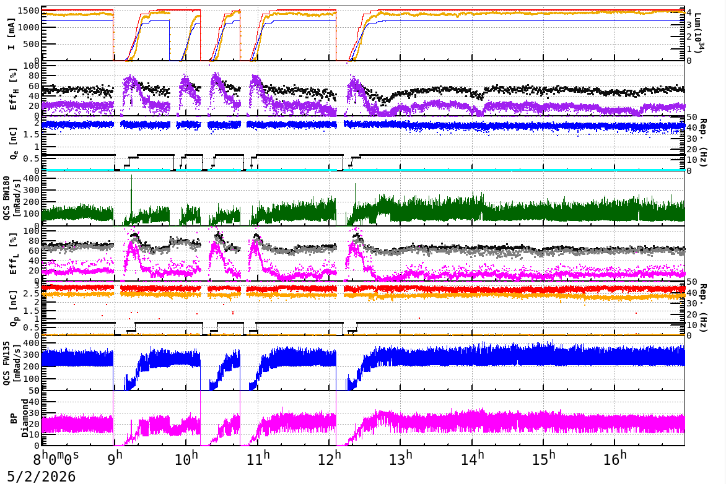This screenshot has width=726, height=484.
Task: Click the 5/2/2026 date label
Action: click(x=41, y=476)
